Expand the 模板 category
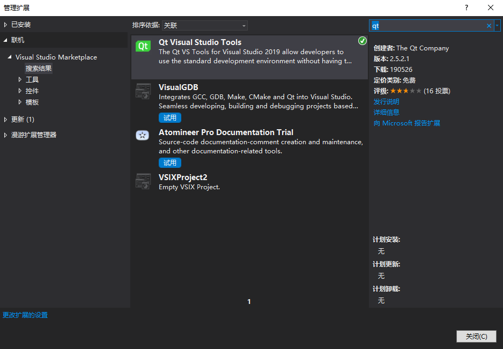 coord(20,102)
